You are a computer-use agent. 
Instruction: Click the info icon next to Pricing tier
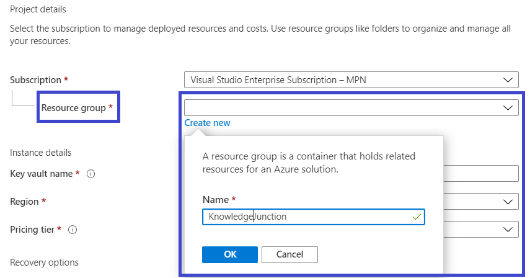(73, 230)
